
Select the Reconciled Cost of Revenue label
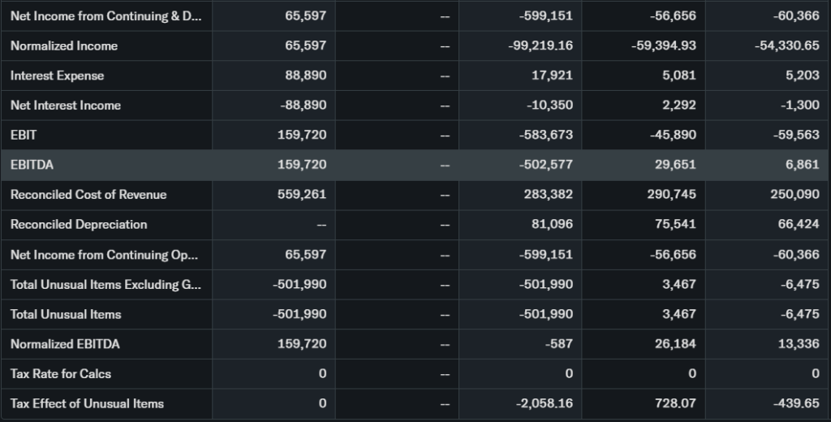[88, 195]
